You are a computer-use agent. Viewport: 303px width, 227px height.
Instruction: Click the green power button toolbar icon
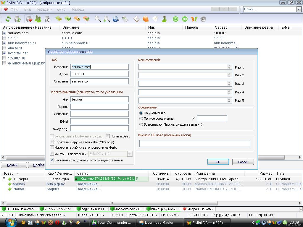click(x=175, y=19)
